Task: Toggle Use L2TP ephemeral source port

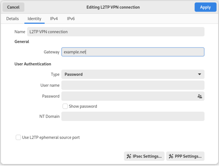Action: (18, 137)
